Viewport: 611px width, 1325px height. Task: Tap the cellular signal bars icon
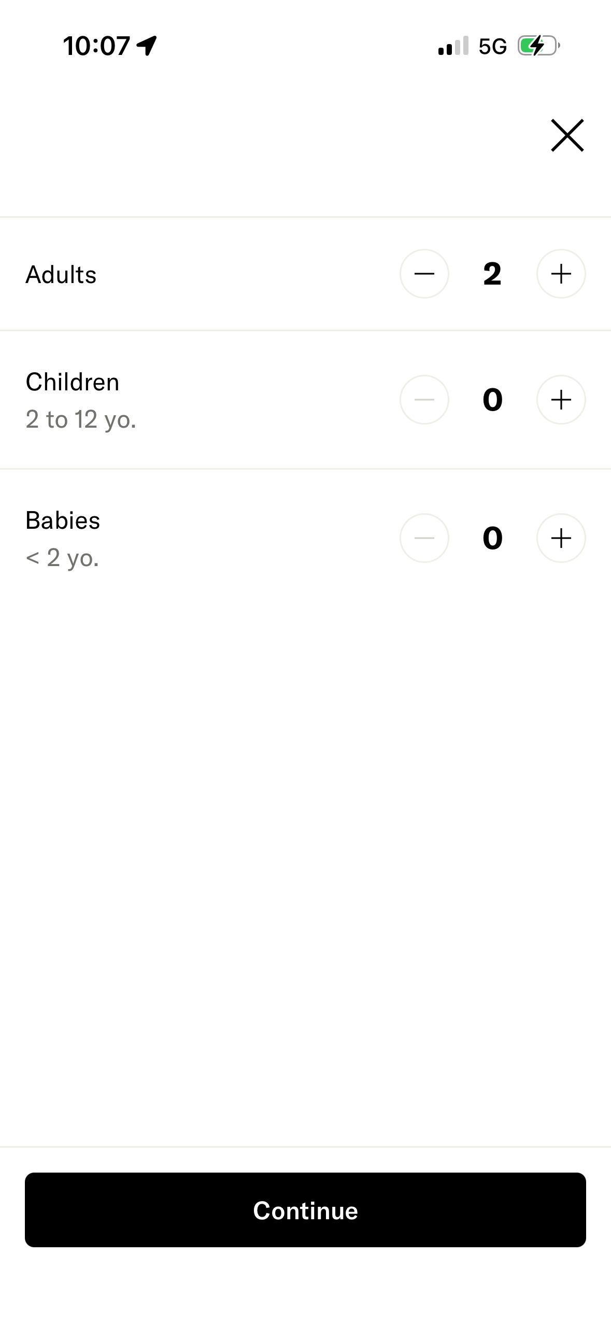[x=453, y=46]
